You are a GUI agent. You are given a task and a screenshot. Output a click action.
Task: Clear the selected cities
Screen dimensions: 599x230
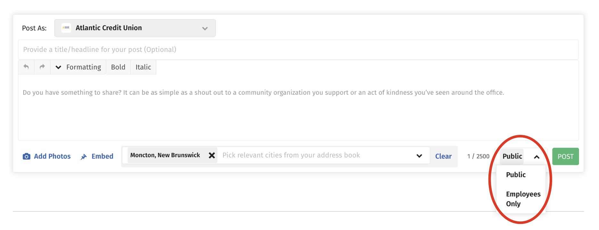click(443, 156)
